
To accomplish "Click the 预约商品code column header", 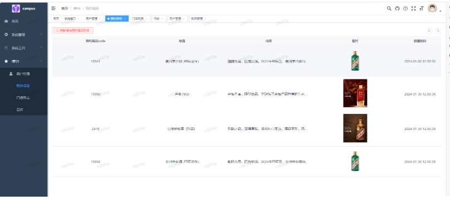I will (95, 41).
